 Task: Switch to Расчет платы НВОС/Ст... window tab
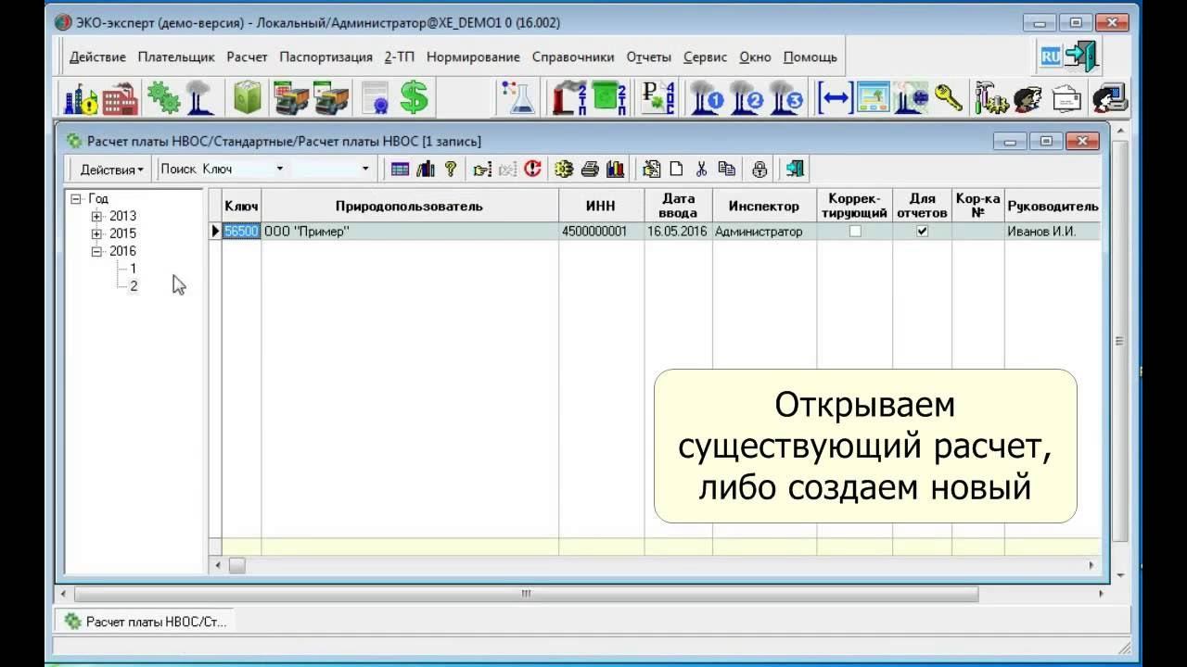(146, 622)
